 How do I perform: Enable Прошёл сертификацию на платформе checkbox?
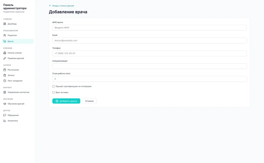(x=53, y=86)
